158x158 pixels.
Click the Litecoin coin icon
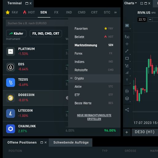[10, 114]
